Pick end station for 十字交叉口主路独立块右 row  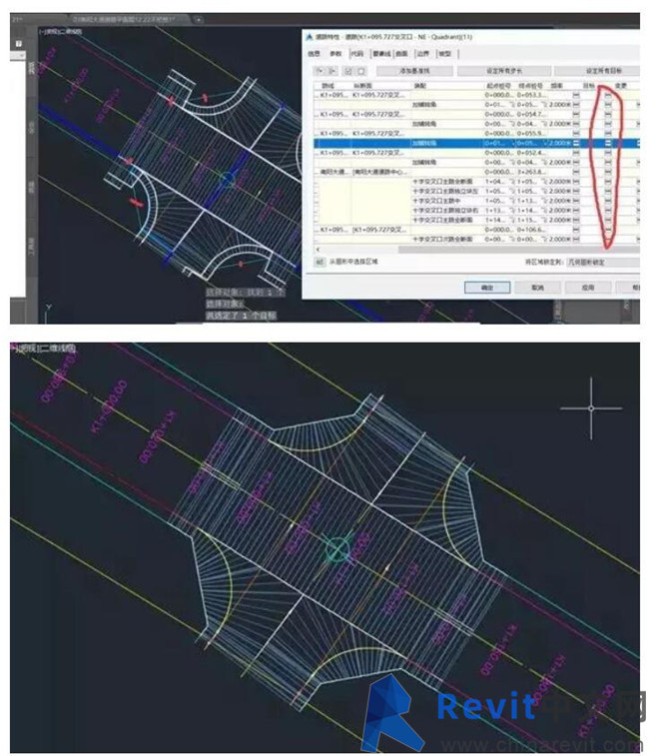(544, 210)
